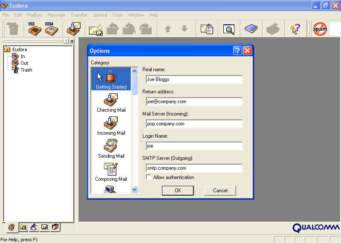Restore down the Eudora window
The image size is (341, 243).
coord(326,6)
